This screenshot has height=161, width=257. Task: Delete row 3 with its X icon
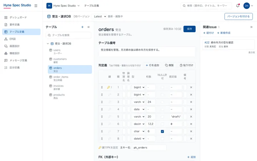[191, 102]
